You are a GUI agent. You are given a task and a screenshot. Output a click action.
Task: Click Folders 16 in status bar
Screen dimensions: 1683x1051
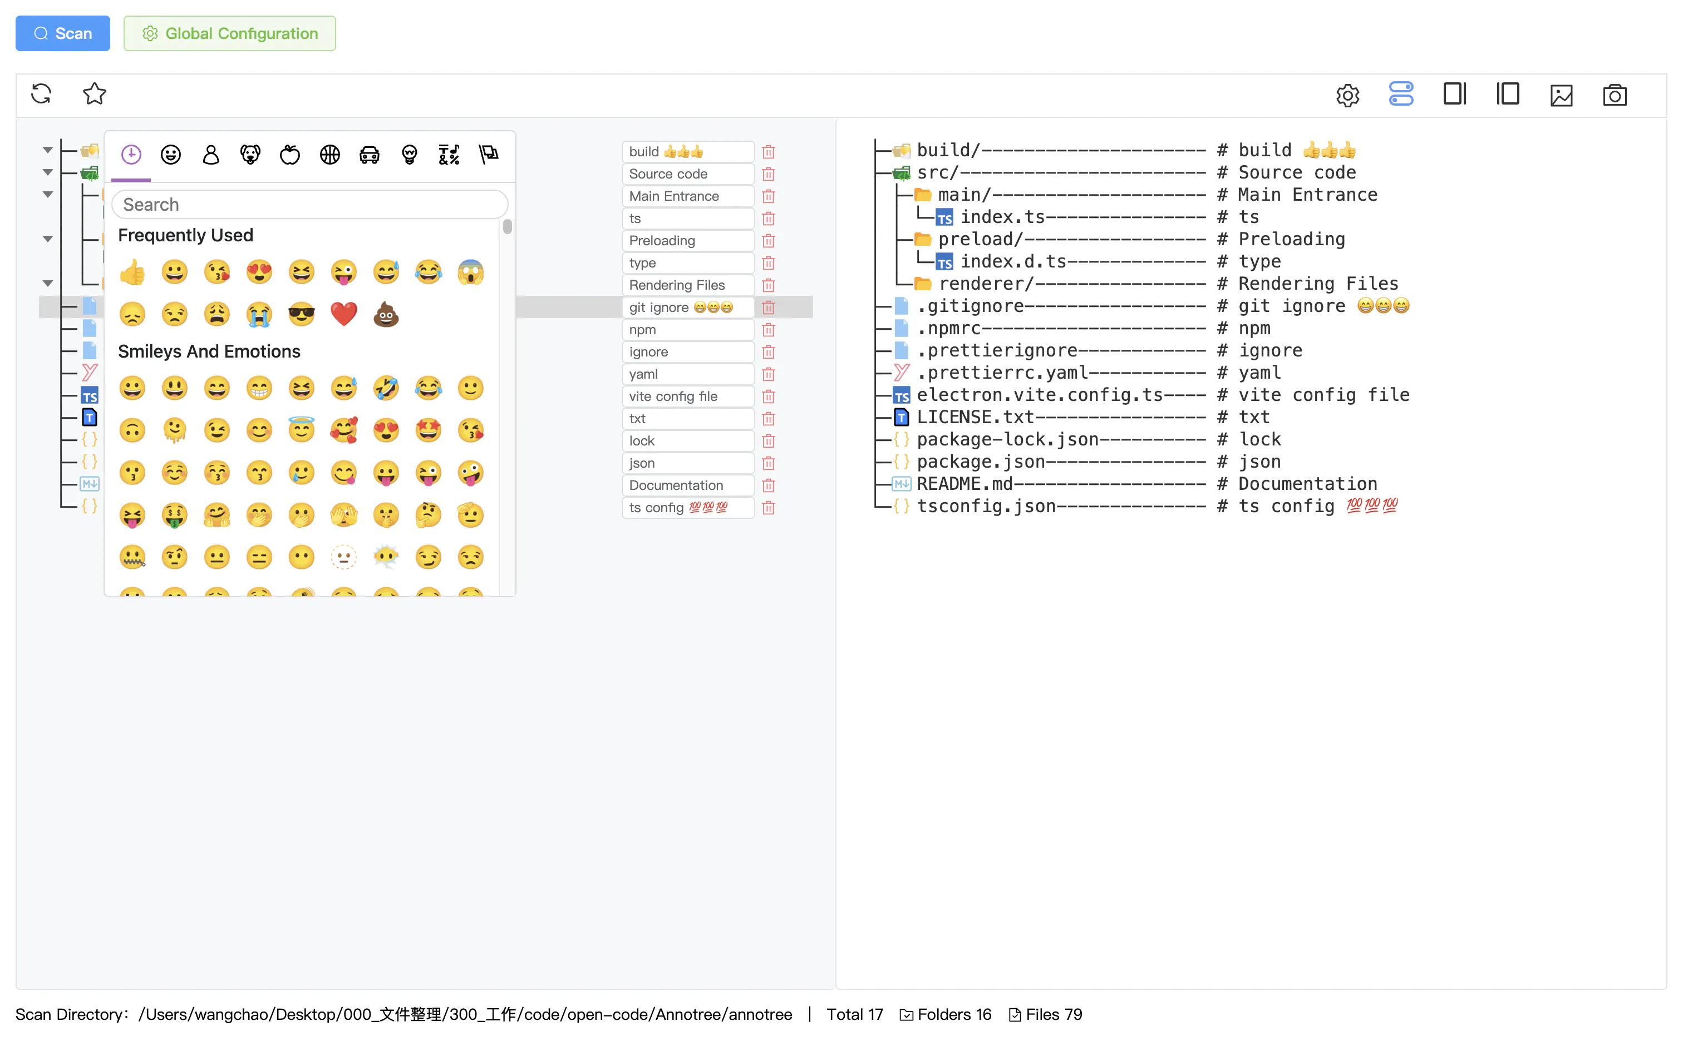[945, 1014]
